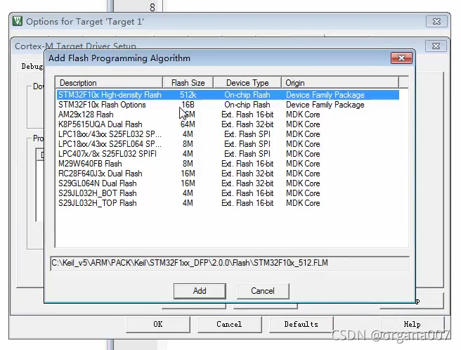Click Ext. Flash 32-bit type of S29GL064N row
The image size is (461, 350).
click(247, 183)
